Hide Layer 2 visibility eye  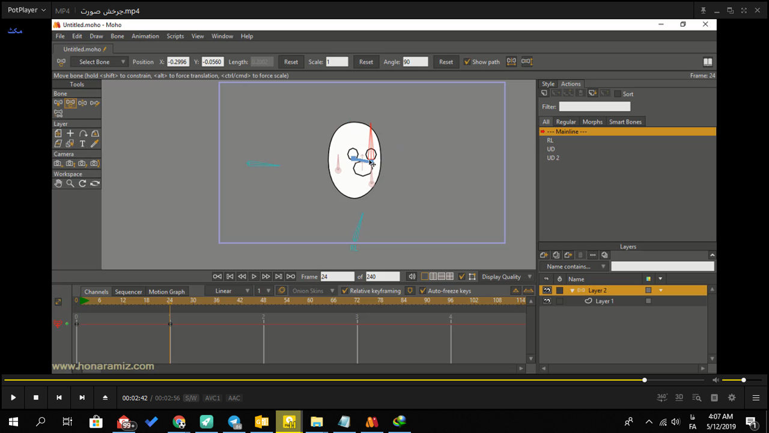(x=547, y=290)
